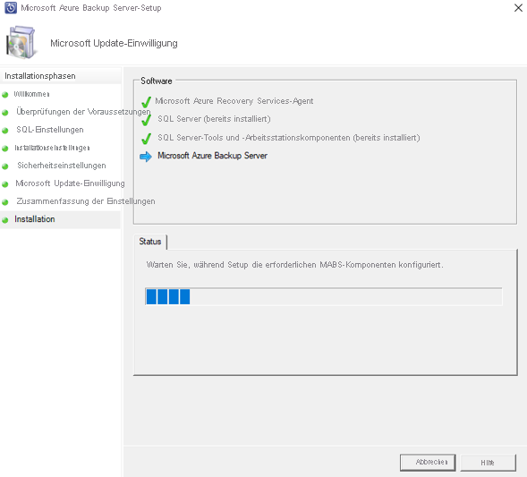Click the setup CD box icon
Image resolution: width=527 pixels, height=477 pixels.
click(21, 43)
